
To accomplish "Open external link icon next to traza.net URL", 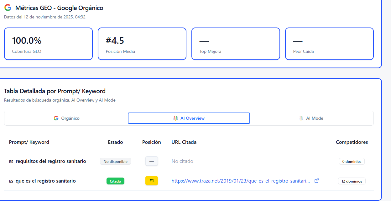I will 317,181.
